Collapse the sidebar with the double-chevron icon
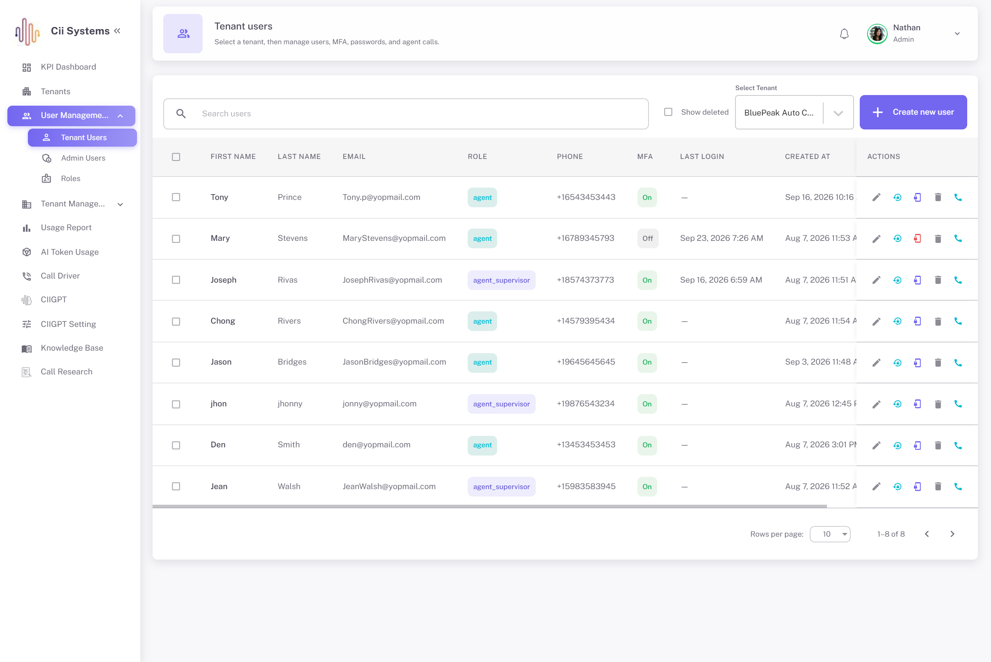991x662 pixels. (117, 31)
